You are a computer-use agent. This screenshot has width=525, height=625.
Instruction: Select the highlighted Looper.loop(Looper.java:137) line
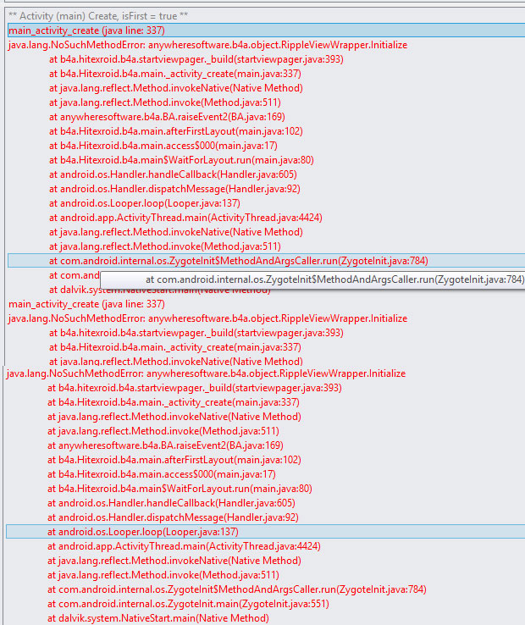click(x=144, y=532)
